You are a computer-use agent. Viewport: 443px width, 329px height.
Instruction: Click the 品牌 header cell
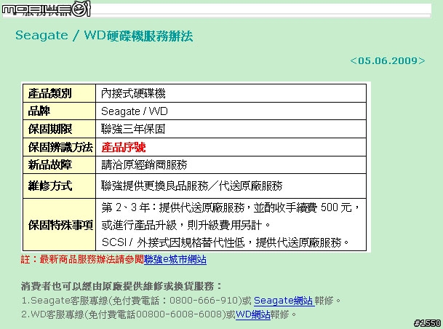coord(60,111)
